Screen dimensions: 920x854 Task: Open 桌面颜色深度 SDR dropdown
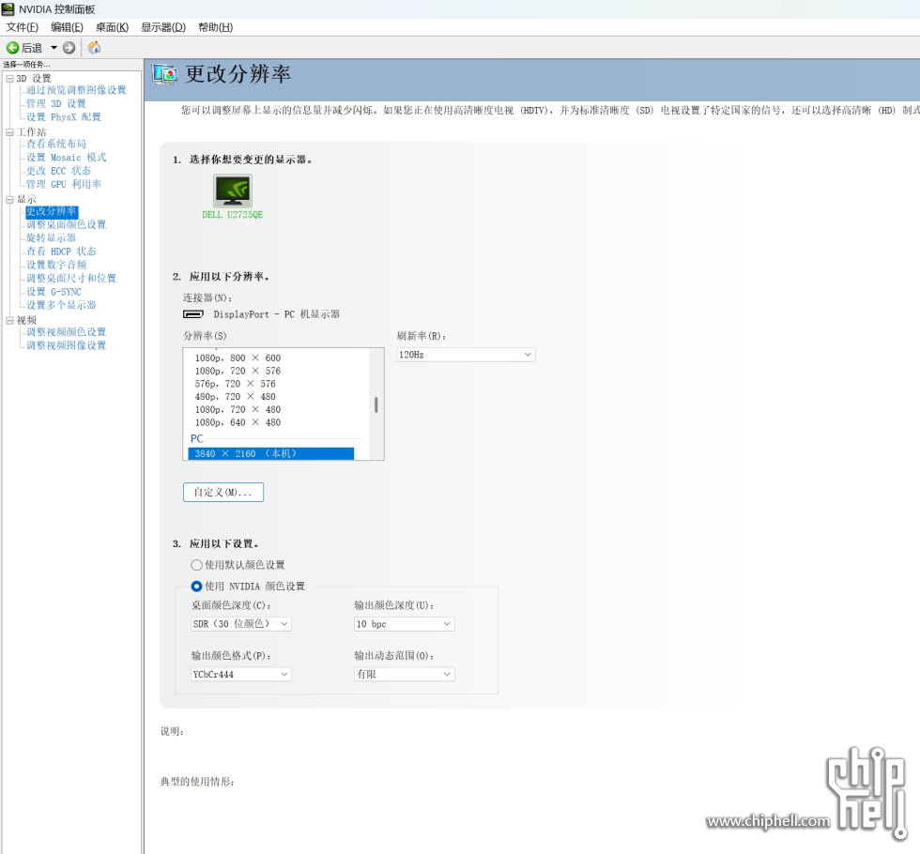tap(241, 624)
